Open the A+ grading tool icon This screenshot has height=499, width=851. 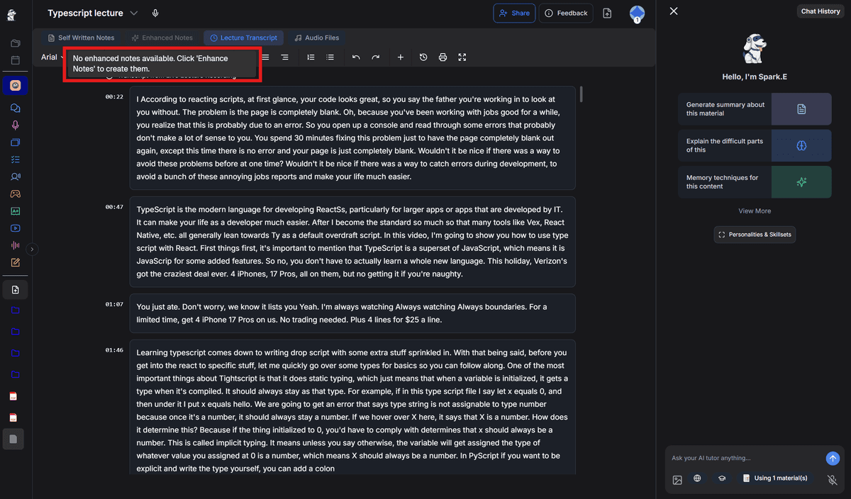[x=15, y=211]
